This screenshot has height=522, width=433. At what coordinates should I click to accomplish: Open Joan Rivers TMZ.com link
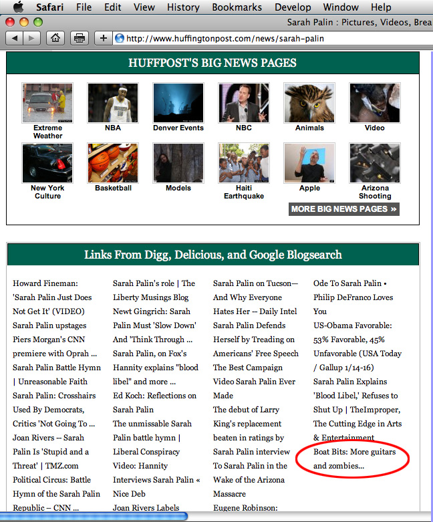(x=51, y=452)
